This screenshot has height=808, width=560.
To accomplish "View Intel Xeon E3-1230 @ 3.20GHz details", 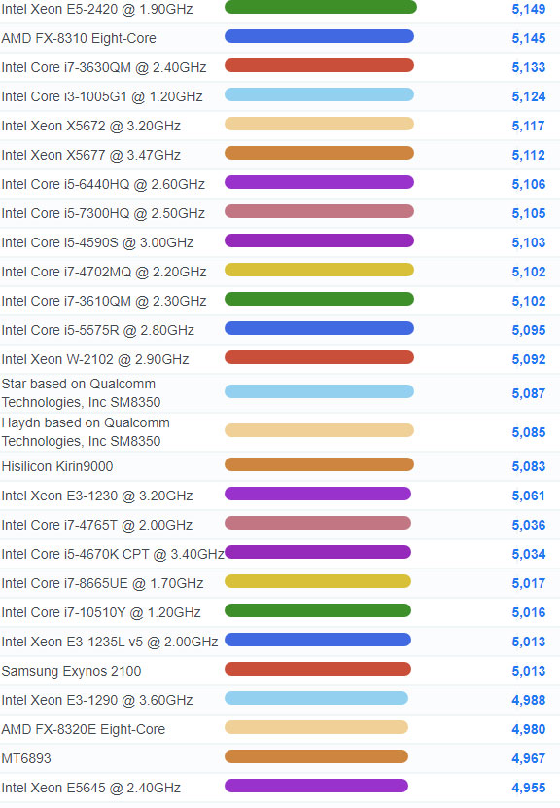I will (x=97, y=496).
